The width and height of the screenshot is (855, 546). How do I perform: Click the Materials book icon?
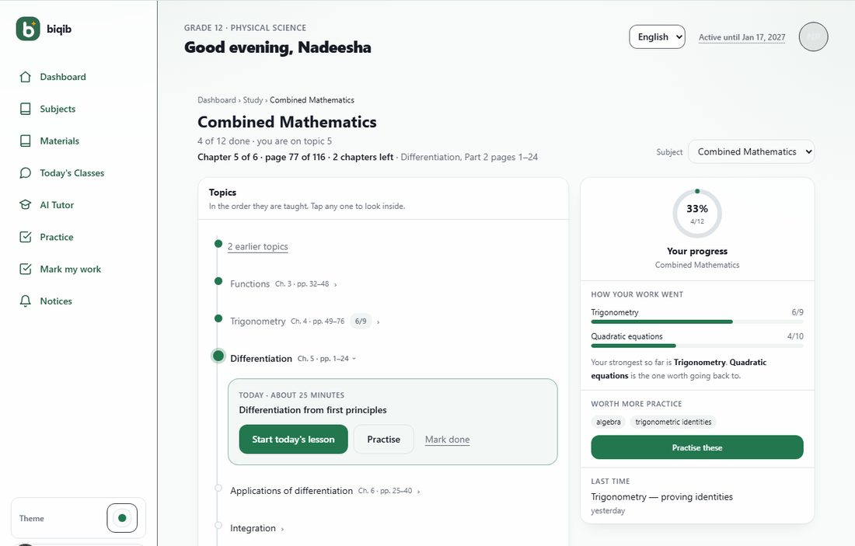coord(25,141)
